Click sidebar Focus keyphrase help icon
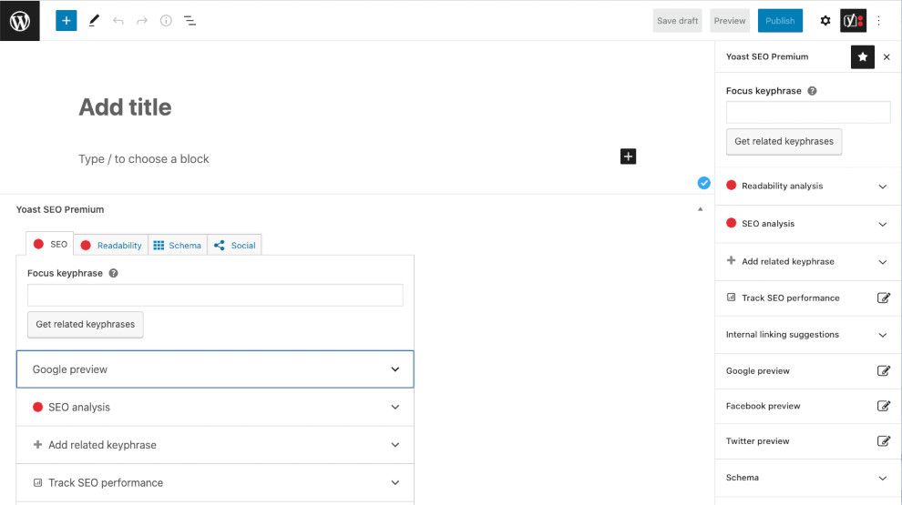 (812, 91)
